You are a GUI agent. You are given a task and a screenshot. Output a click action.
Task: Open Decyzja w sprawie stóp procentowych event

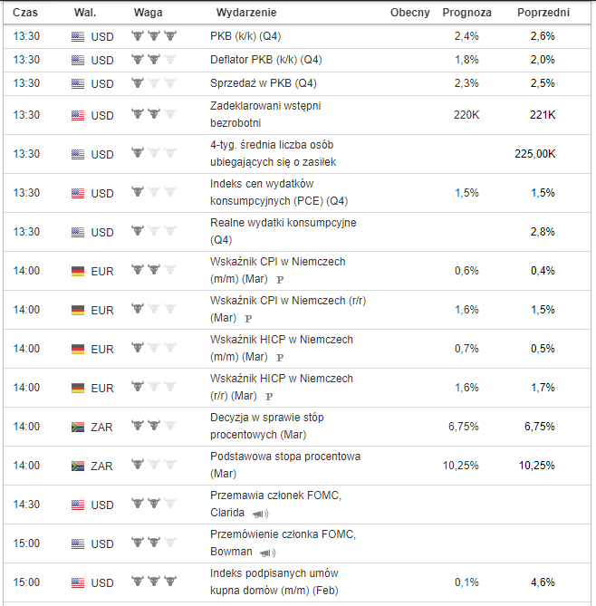(x=266, y=426)
